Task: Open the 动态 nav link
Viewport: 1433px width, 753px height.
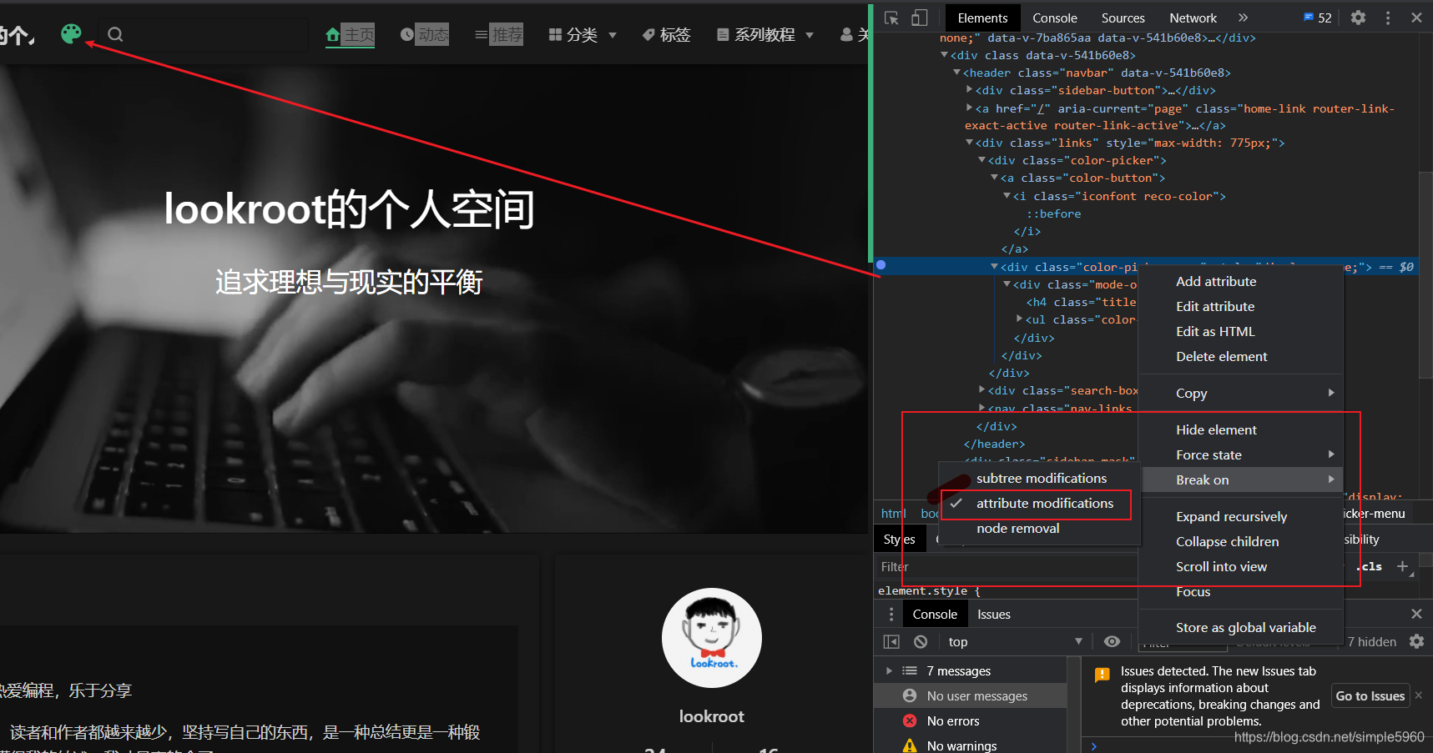Action: (425, 34)
